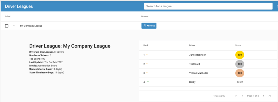278x102 pixels.
Task: Click the Driver League: My Company League heading
Action: pyautogui.click(x=70, y=46)
